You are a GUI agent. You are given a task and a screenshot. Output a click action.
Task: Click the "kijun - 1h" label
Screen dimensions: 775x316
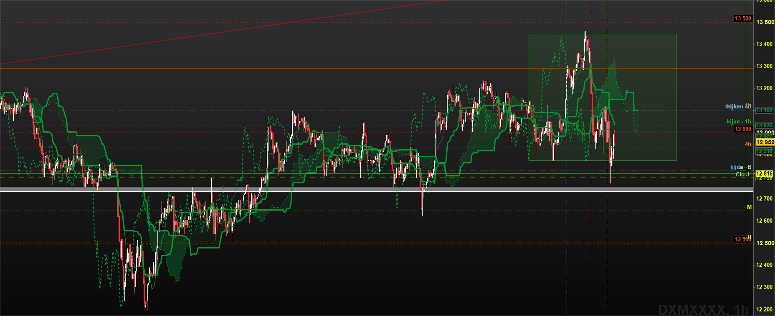(739, 122)
